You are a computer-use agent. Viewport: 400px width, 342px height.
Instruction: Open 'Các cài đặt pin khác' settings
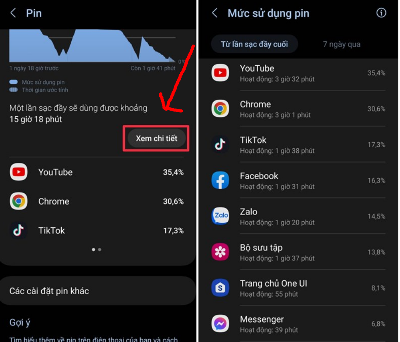98,291
